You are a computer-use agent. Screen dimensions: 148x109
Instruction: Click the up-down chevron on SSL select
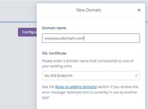pos(136,76)
